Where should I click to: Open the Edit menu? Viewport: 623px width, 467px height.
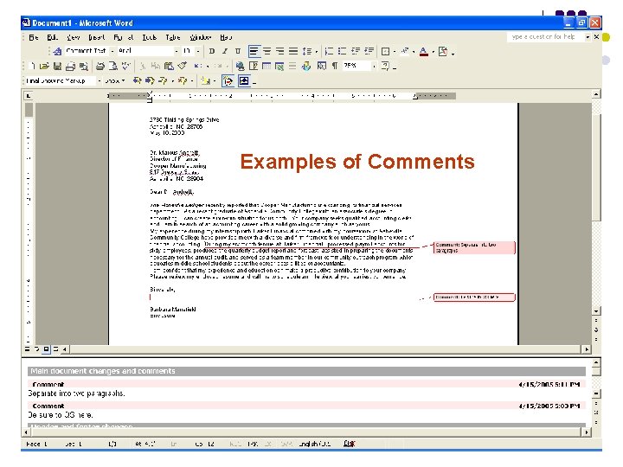(52, 37)
